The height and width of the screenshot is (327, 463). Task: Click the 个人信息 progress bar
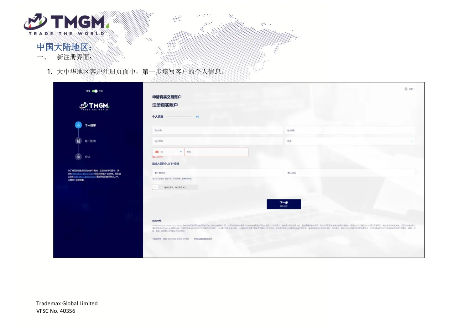(179, 117)
